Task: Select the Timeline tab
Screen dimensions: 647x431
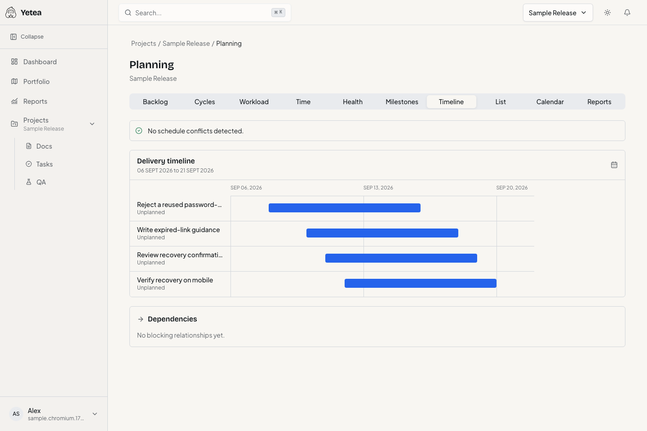Action: [452, 102]
